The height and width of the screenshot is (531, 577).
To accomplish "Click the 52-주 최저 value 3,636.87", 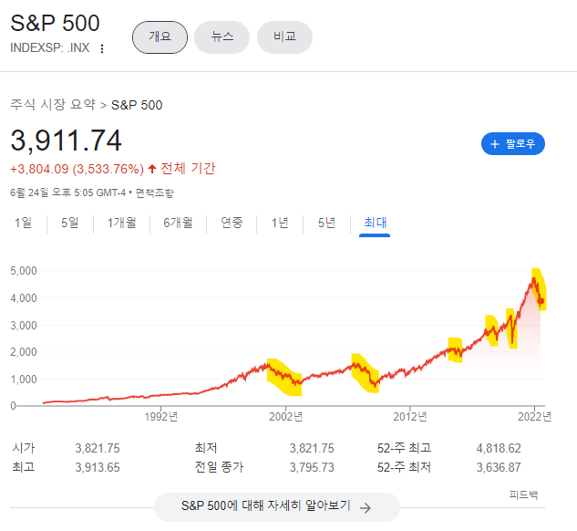I will coord(499,467).
